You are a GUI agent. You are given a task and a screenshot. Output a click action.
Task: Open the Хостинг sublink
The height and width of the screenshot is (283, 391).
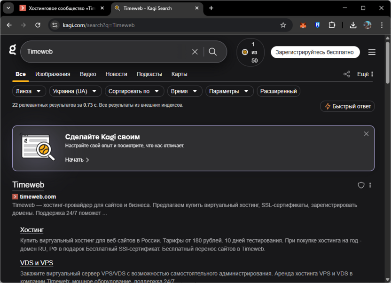31,229
